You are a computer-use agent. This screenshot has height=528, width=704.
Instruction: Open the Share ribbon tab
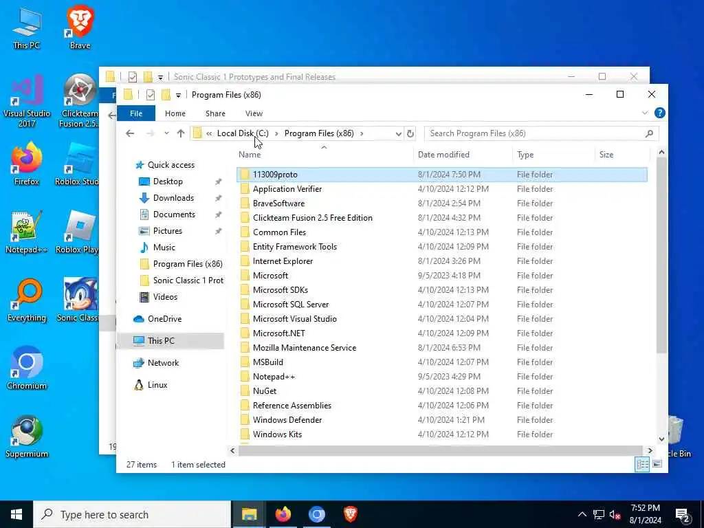[x=215, y=113]
